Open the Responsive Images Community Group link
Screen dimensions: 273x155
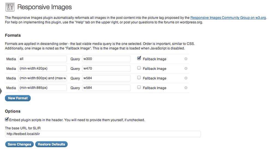coord(228,18)
